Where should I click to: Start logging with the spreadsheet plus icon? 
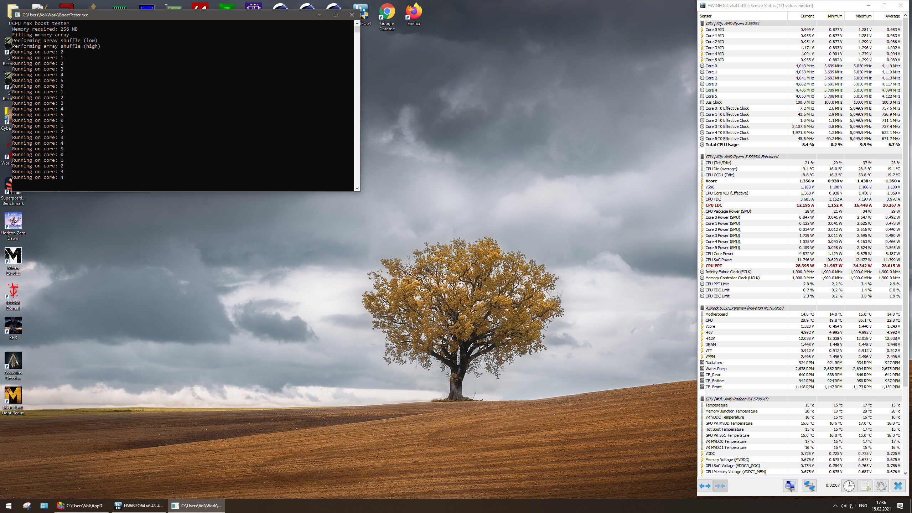pyautogui.click(x=865, y=486)
